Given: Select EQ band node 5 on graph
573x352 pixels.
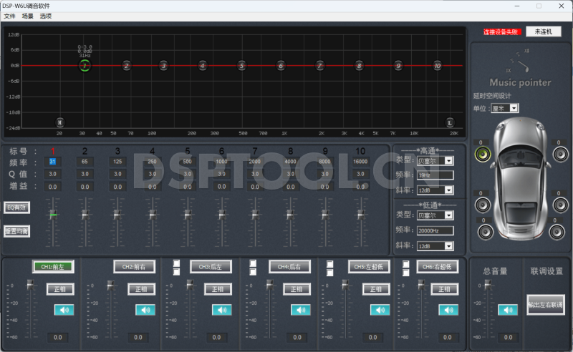Looking at the screenshot, I should pyautogui.click(x=241, y=66).
